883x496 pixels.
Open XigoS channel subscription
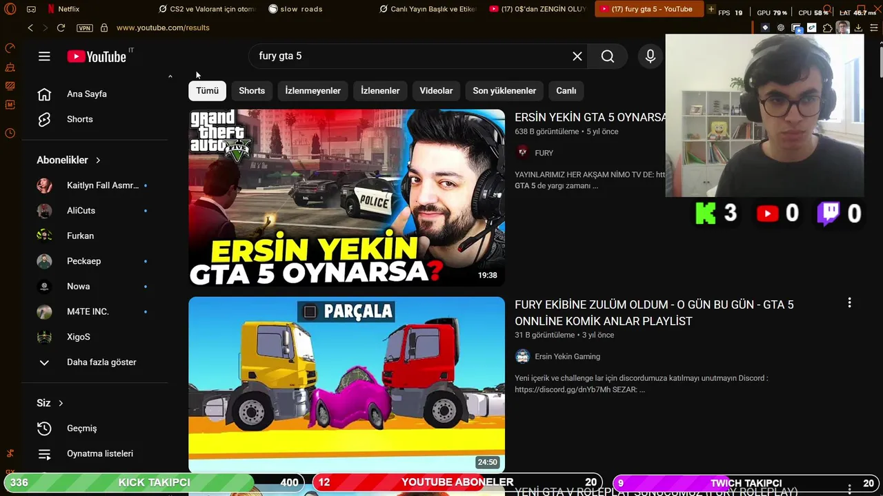coord(95,337)
